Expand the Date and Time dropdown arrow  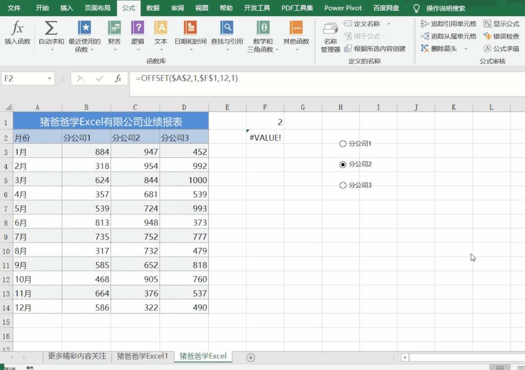(x=191, y=50)
